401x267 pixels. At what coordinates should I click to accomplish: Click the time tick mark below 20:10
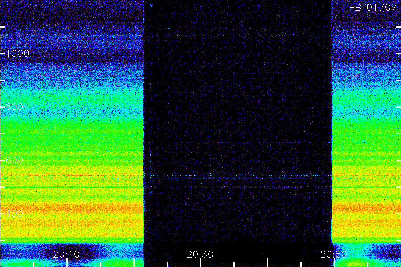click(x=67, y=263)
